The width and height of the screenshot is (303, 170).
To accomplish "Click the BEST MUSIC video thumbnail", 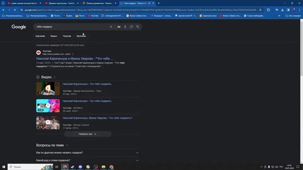I will pyautogui.click(x=48, y=106).
